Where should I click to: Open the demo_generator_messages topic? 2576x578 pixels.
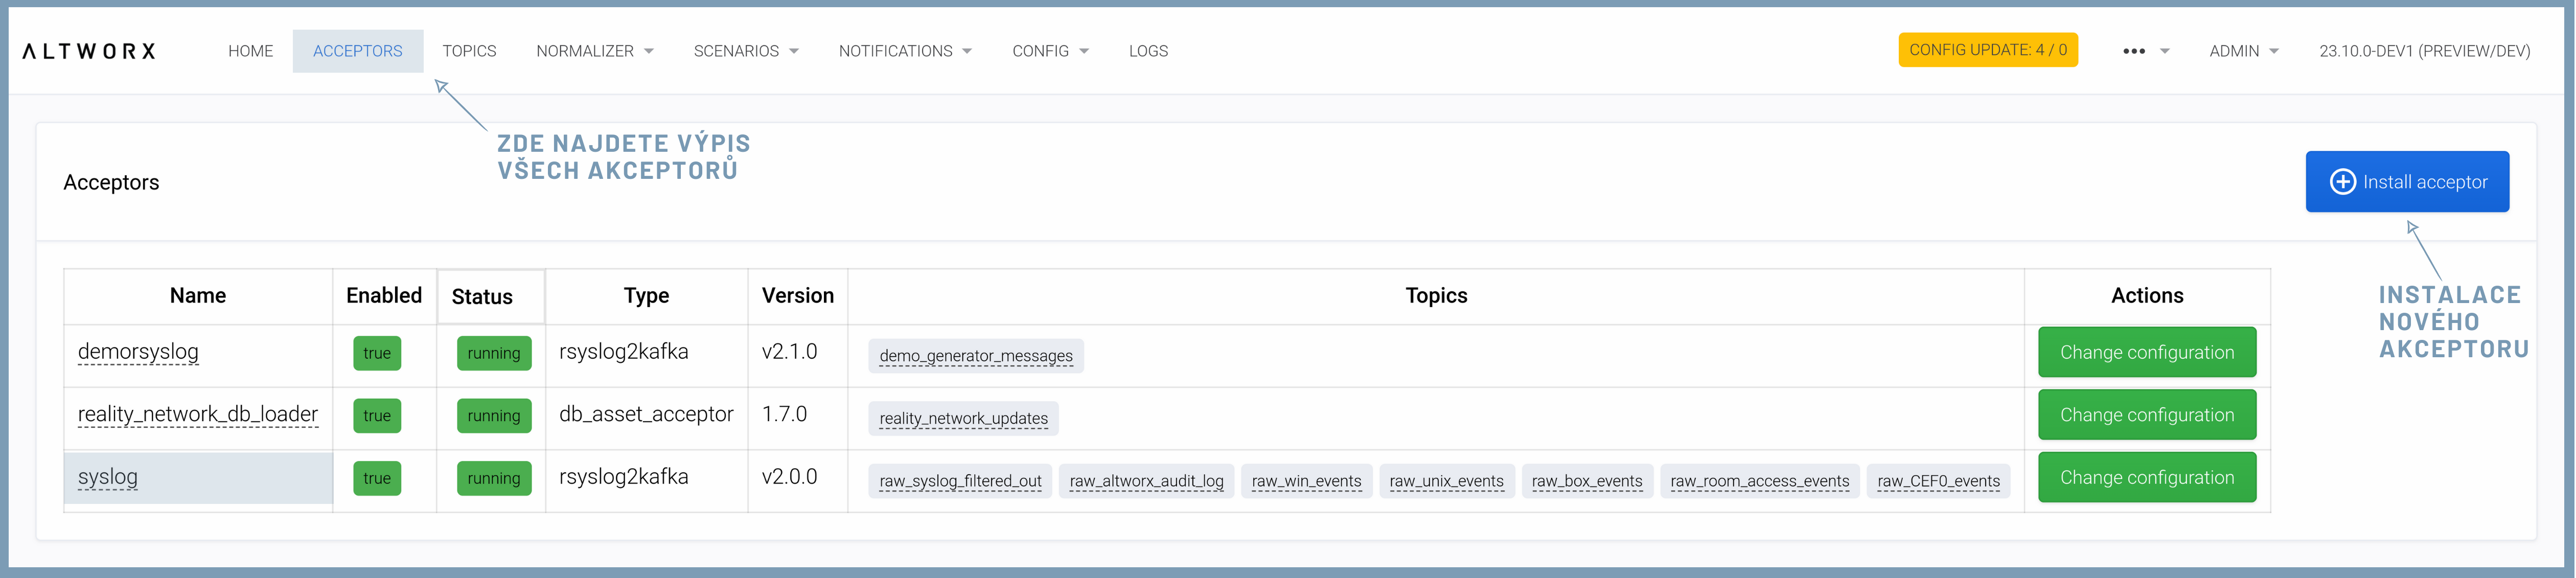(x=975, y=356)
